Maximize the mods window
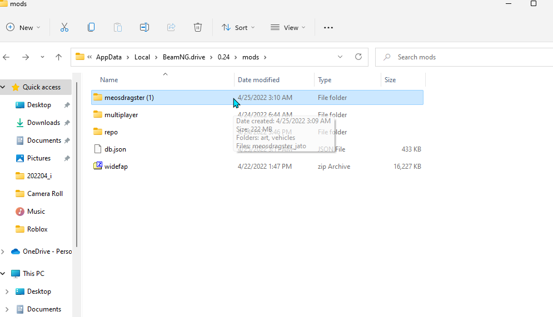553x317 pixels. tap(534, 3)
